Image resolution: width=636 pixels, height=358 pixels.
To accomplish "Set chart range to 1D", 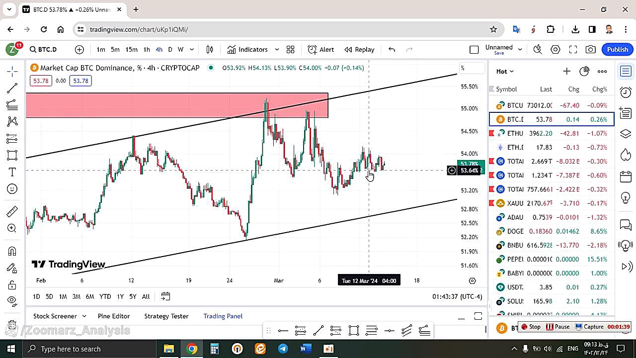I will [36, 296].
